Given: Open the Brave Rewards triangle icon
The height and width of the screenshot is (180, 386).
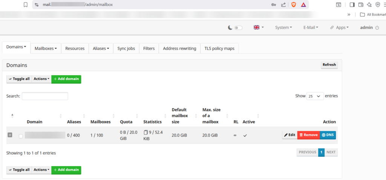Looking at the screenshot, I should [303, 5].
